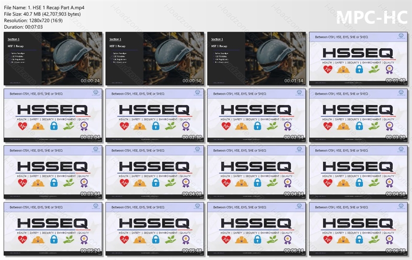Click the hard hat worker photo in the 00:01:14 frame

point(275,58)
